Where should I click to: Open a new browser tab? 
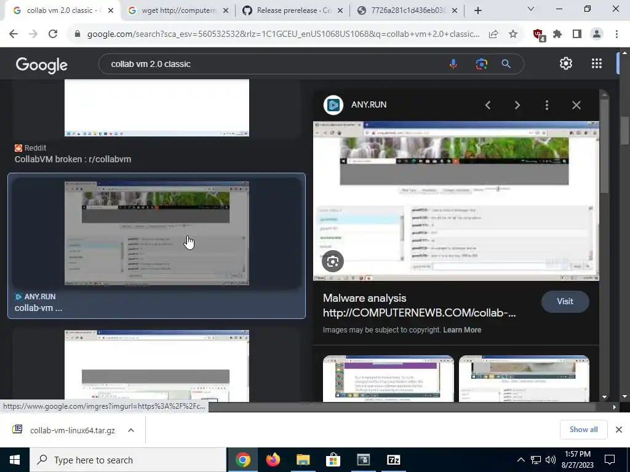477,11
